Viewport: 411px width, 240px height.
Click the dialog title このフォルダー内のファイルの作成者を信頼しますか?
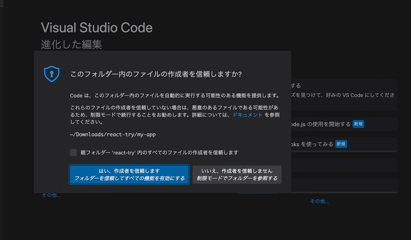156,74
